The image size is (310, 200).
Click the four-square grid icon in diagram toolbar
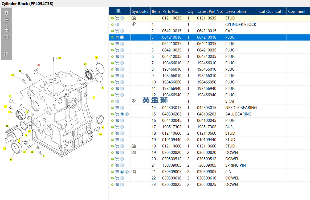(6, 30)
